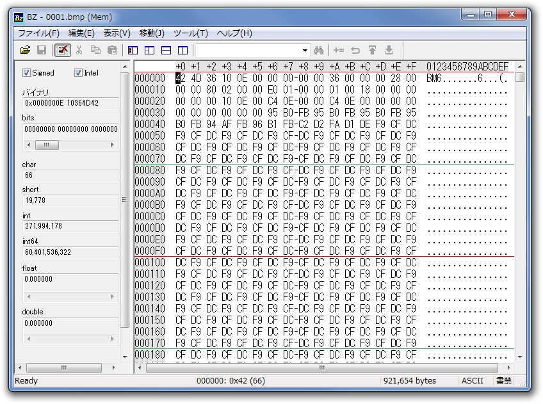Click the hex view scroll right arrow
The image size is (543, 404).
pyautogui.click(x=508, y=368)
